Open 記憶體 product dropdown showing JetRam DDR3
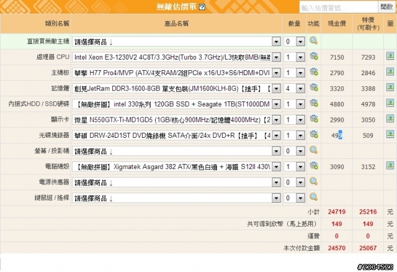The image size is (397, 272). (x=176, y=89)
